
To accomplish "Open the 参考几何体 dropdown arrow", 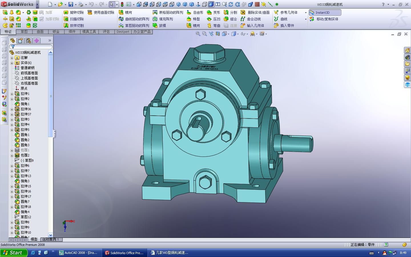I will click(x=306, y=13).
